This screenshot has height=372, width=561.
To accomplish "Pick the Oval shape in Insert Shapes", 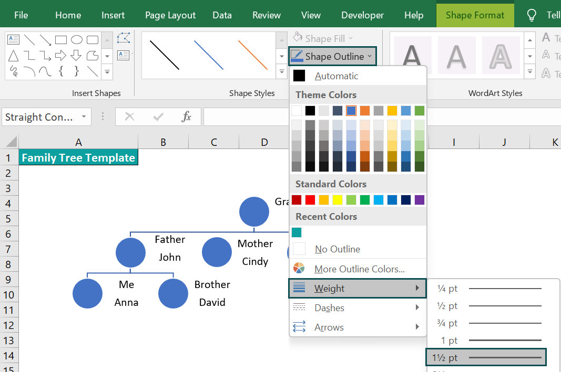I will (x=77, y=39).
